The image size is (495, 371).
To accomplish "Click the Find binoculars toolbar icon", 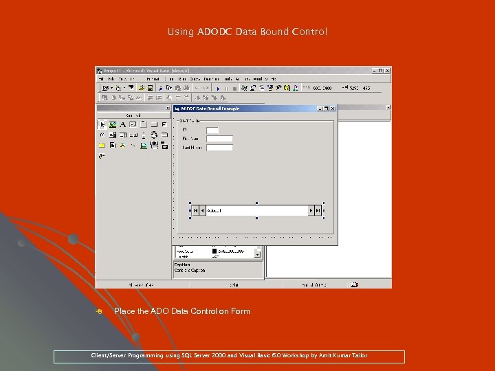I will point(186,88).
